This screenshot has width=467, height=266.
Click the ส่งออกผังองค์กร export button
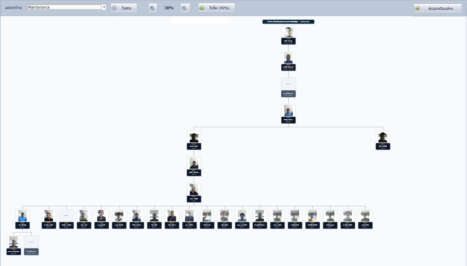(438, 8)
